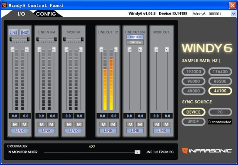Mute the right channel of SPDIF OUT
This screenshot has height=165, width=238.
point(167,124)
